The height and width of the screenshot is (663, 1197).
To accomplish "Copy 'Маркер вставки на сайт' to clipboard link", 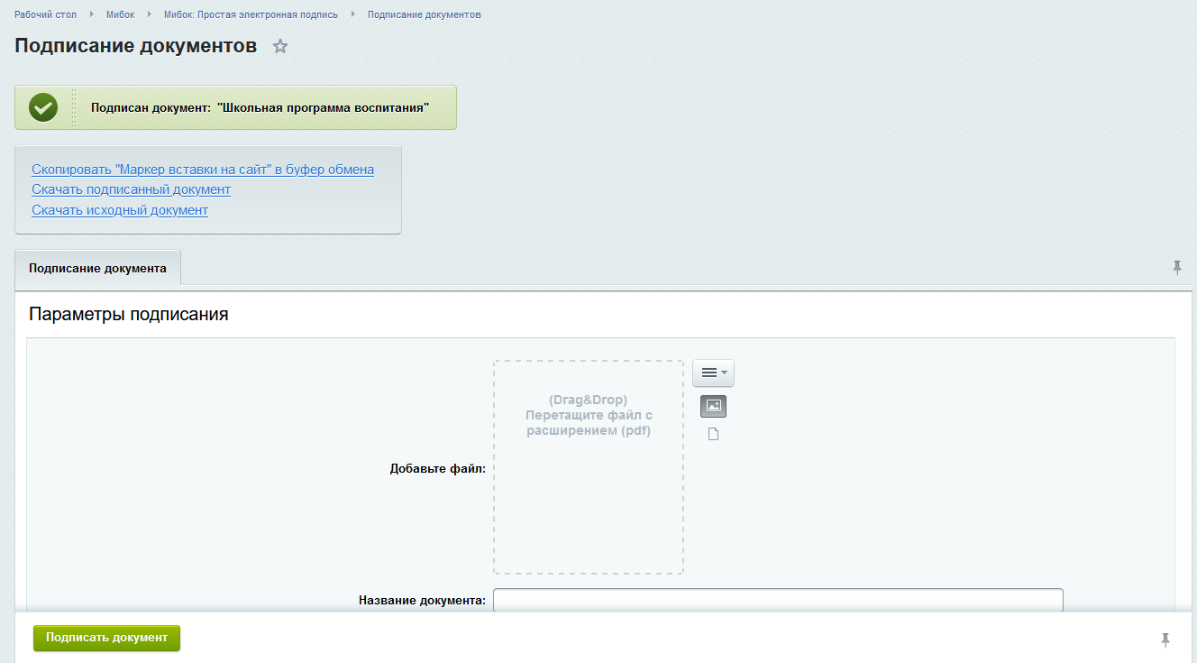I will 203,170.
